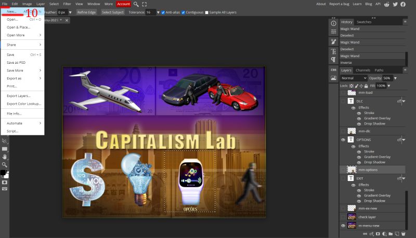The width and height of the screenshot is (416, 238).
Task: Open the Paragraph panel icon
Action: point(333,60)
